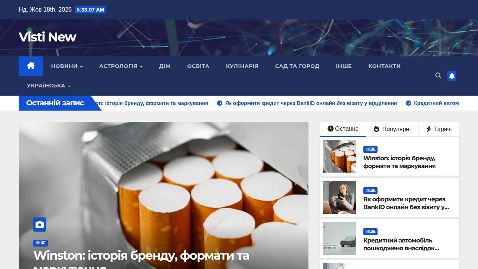Click ІНШЕ tag above Кредитний автомобіль article
Viewport: 478px width, 269px height.
370,231
